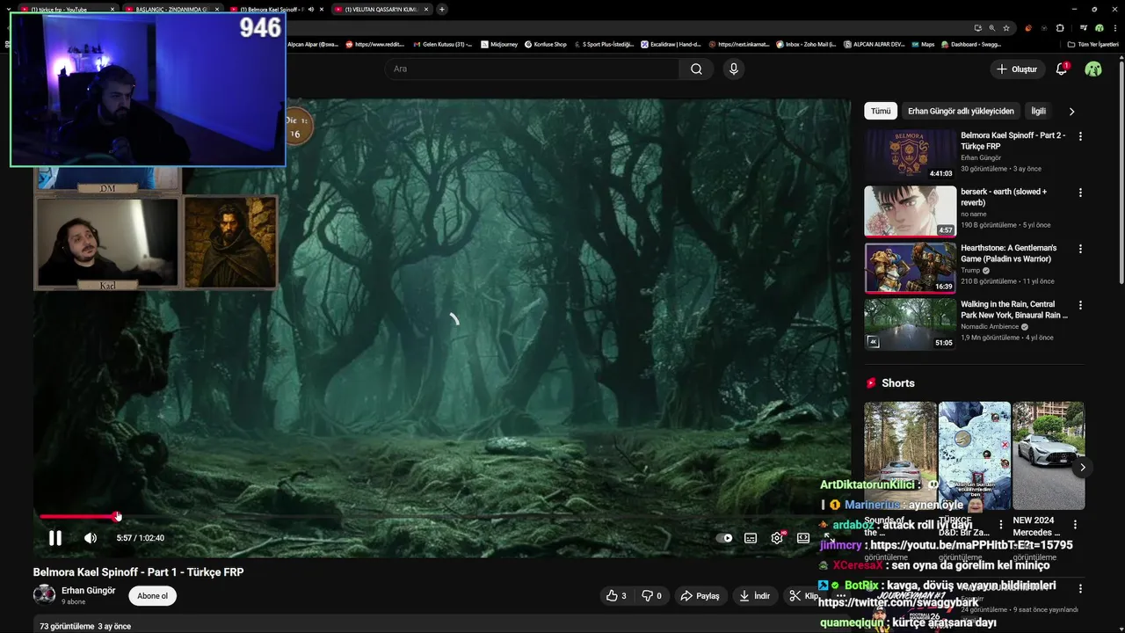This screenshot has height=633, width=1125.
Task: Mute audio on Belmora Kael Spinoff tab
Action: click(311, 10)
